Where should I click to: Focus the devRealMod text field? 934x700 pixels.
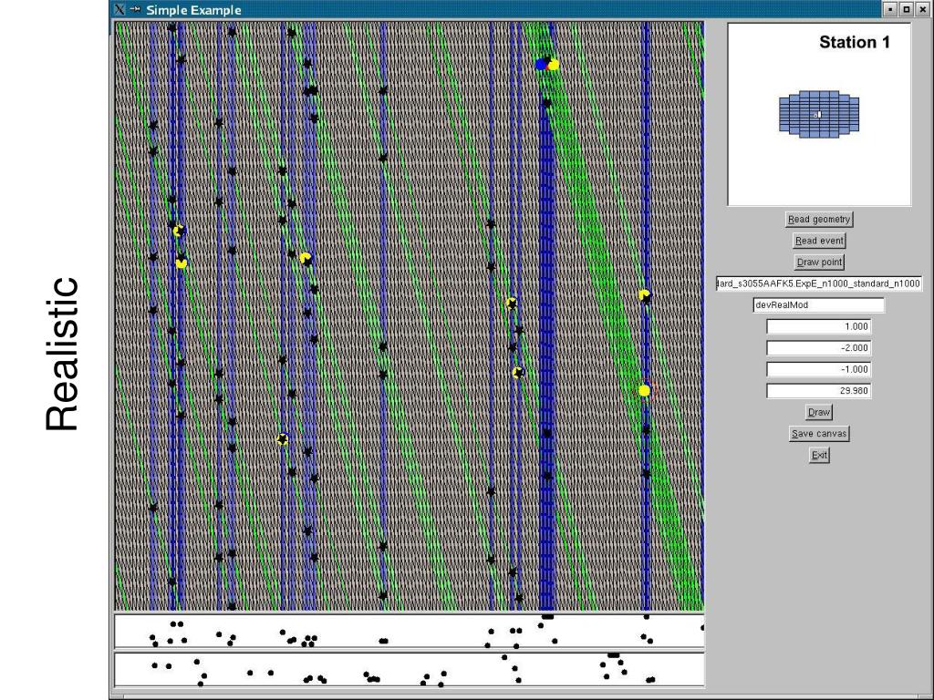[819, 304]
